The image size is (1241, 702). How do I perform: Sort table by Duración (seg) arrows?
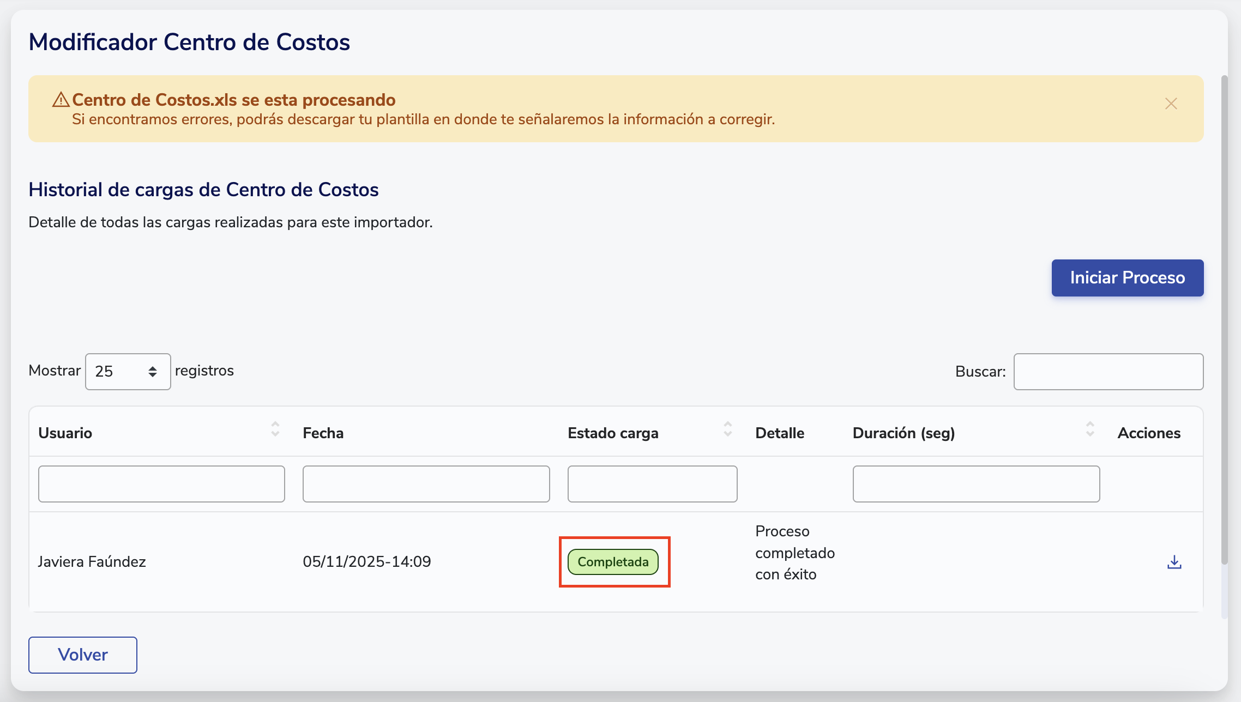click(1089, 429)
